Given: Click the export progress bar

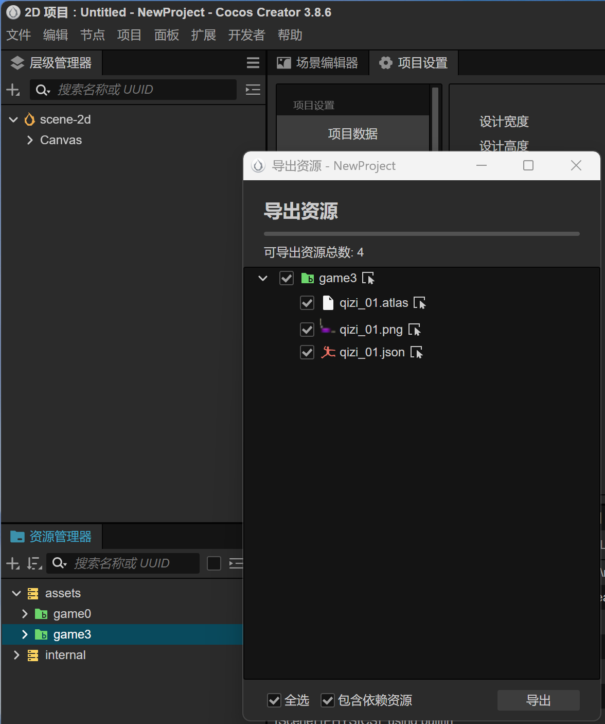Looking at the screenshot, I should 421,234.
